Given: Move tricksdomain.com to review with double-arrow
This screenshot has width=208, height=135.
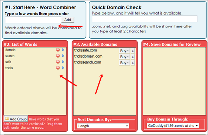Looking at the screenshot, I should click(x=133, y=57).
